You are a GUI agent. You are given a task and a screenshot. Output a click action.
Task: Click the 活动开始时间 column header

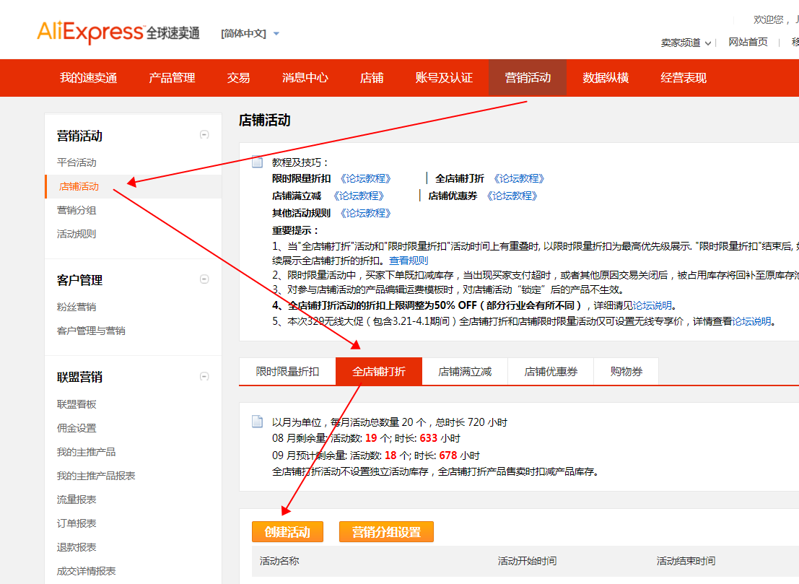tap(527, 561)
